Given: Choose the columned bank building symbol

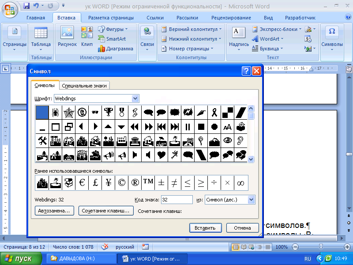Looking at the screenshot, I should point(135,141).
